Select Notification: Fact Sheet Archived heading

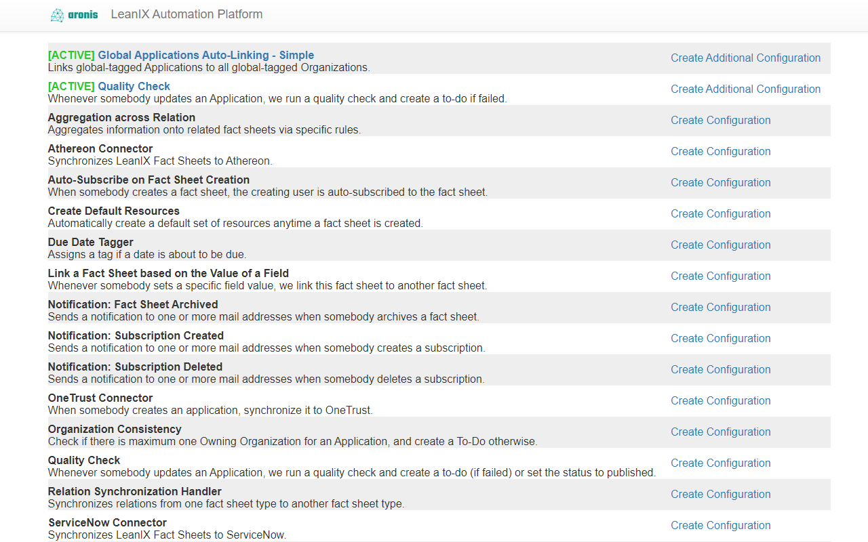pyautogui.click(x=133, y=305)
